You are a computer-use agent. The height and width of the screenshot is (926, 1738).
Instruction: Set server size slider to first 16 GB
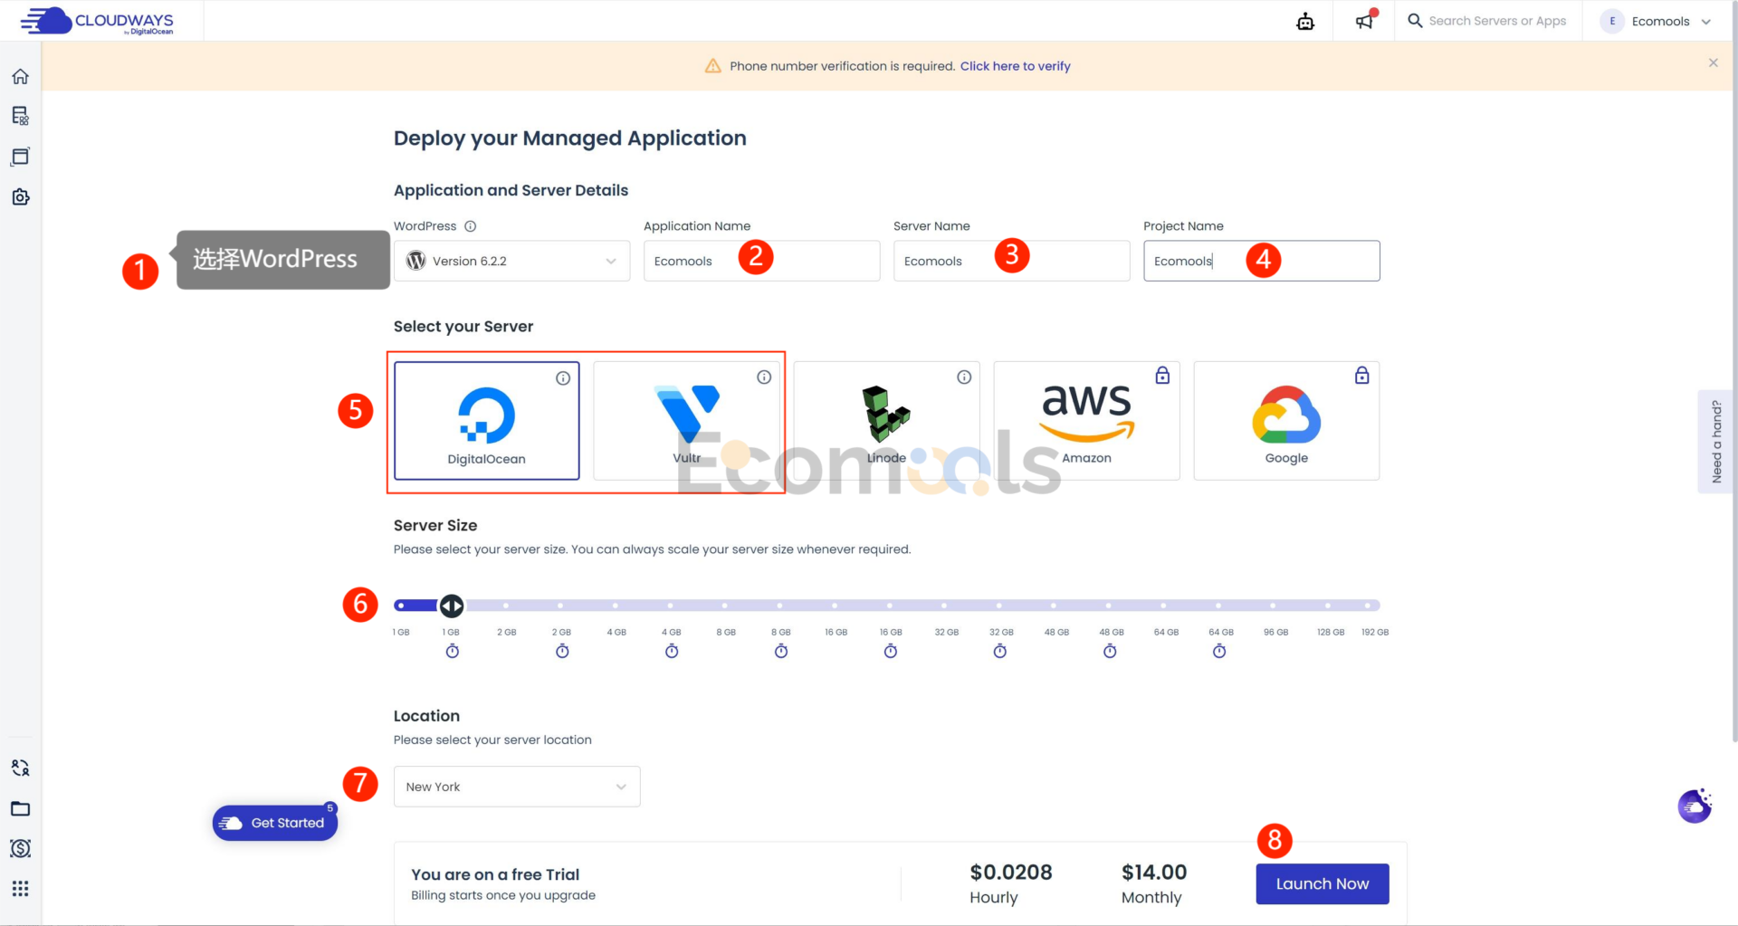pyautogui.click(x=835, y=606)
